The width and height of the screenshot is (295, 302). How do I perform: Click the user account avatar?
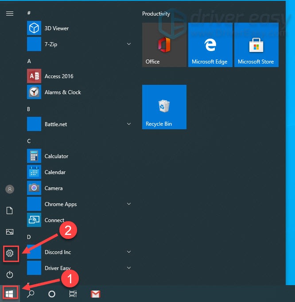(x=10, y=189)
